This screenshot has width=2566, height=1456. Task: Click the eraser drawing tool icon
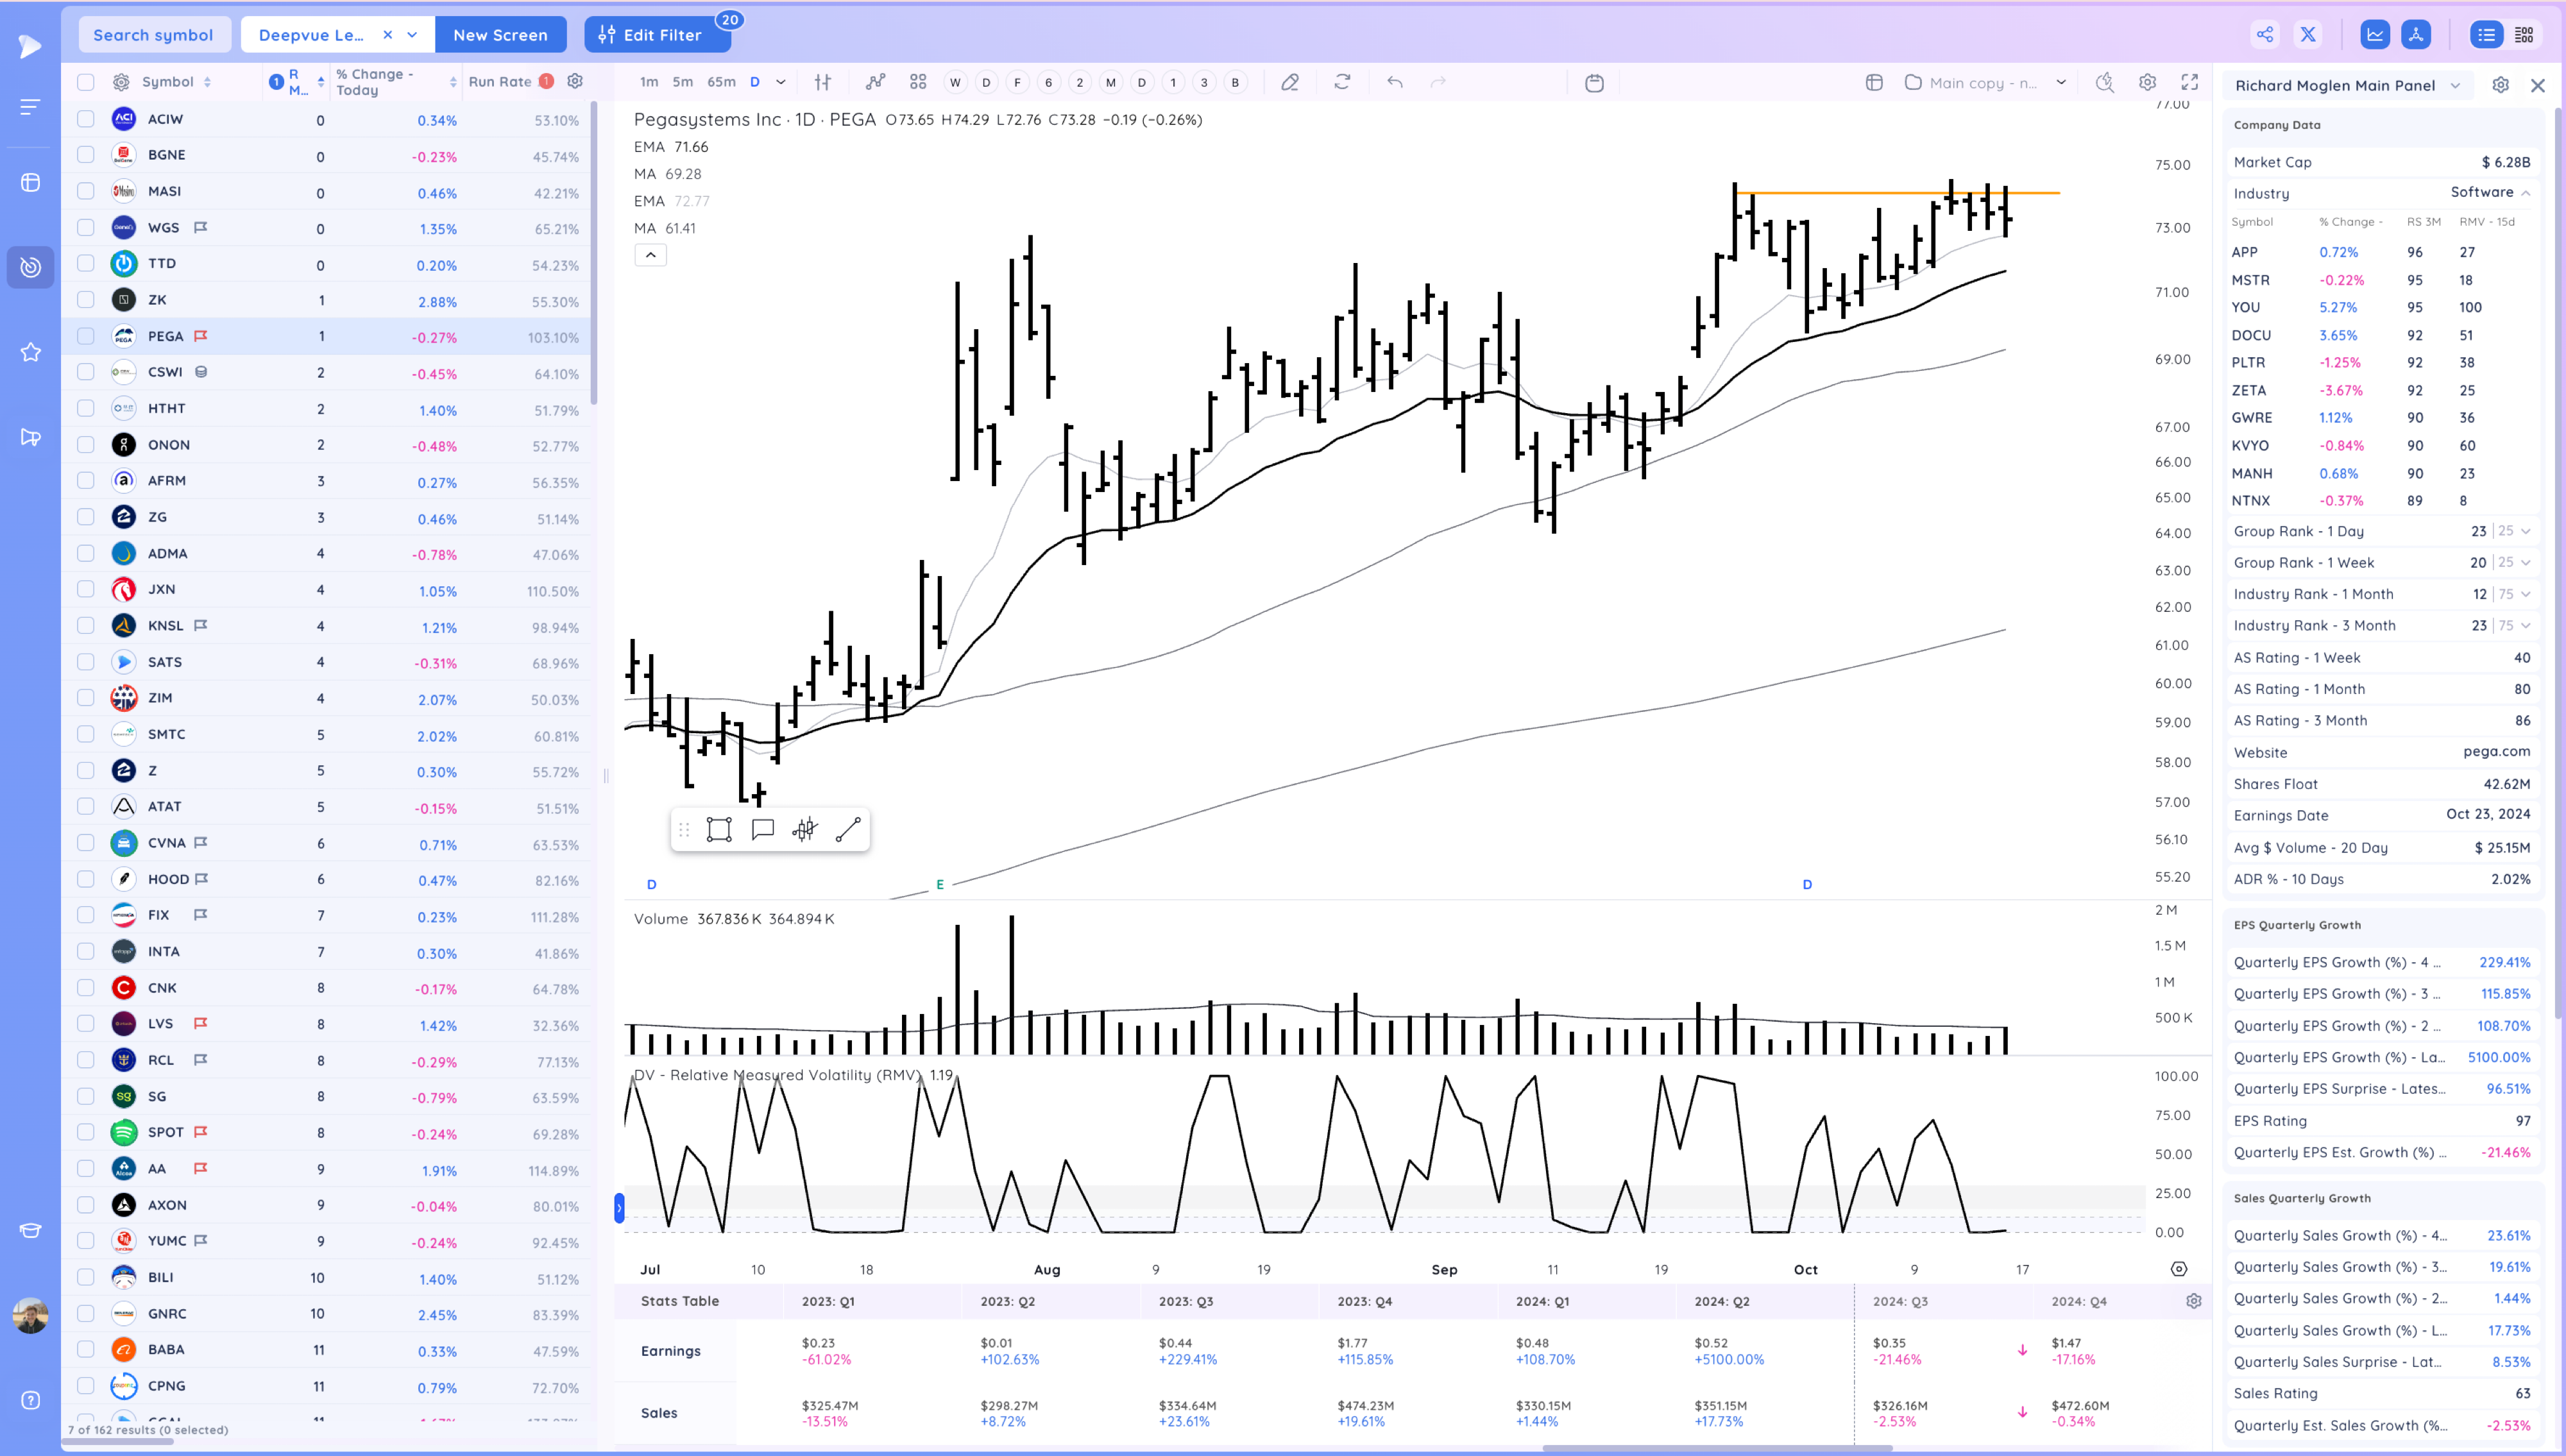pos(1290,82)
